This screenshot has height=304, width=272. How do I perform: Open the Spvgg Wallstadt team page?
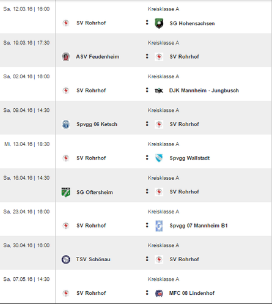189,158
